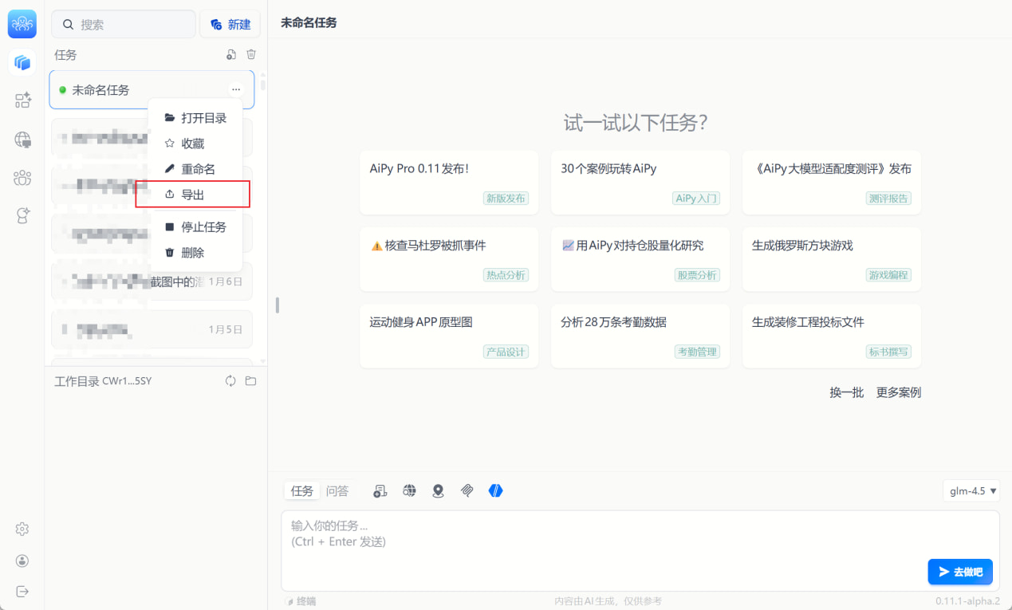This screenshot has width=1012, height=610.
Task: Choose 停止任务 in the context menu
Action: tap(195, 227)
